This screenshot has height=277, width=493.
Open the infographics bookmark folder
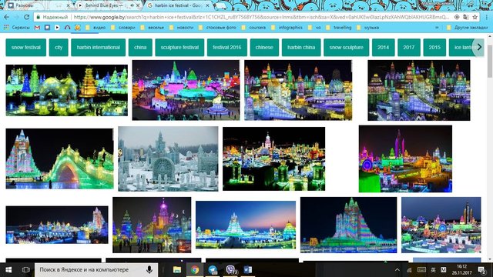(287, 28)
